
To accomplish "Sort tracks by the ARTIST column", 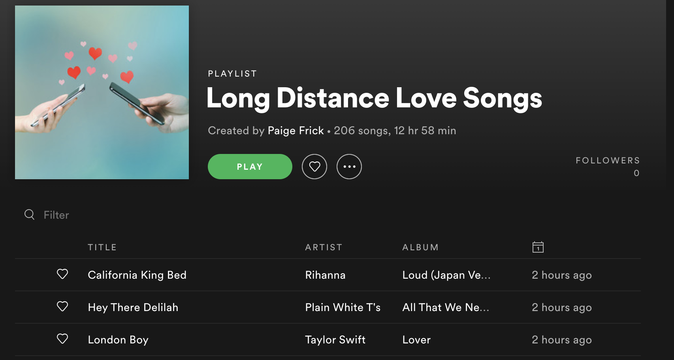I will click(324, 247).
